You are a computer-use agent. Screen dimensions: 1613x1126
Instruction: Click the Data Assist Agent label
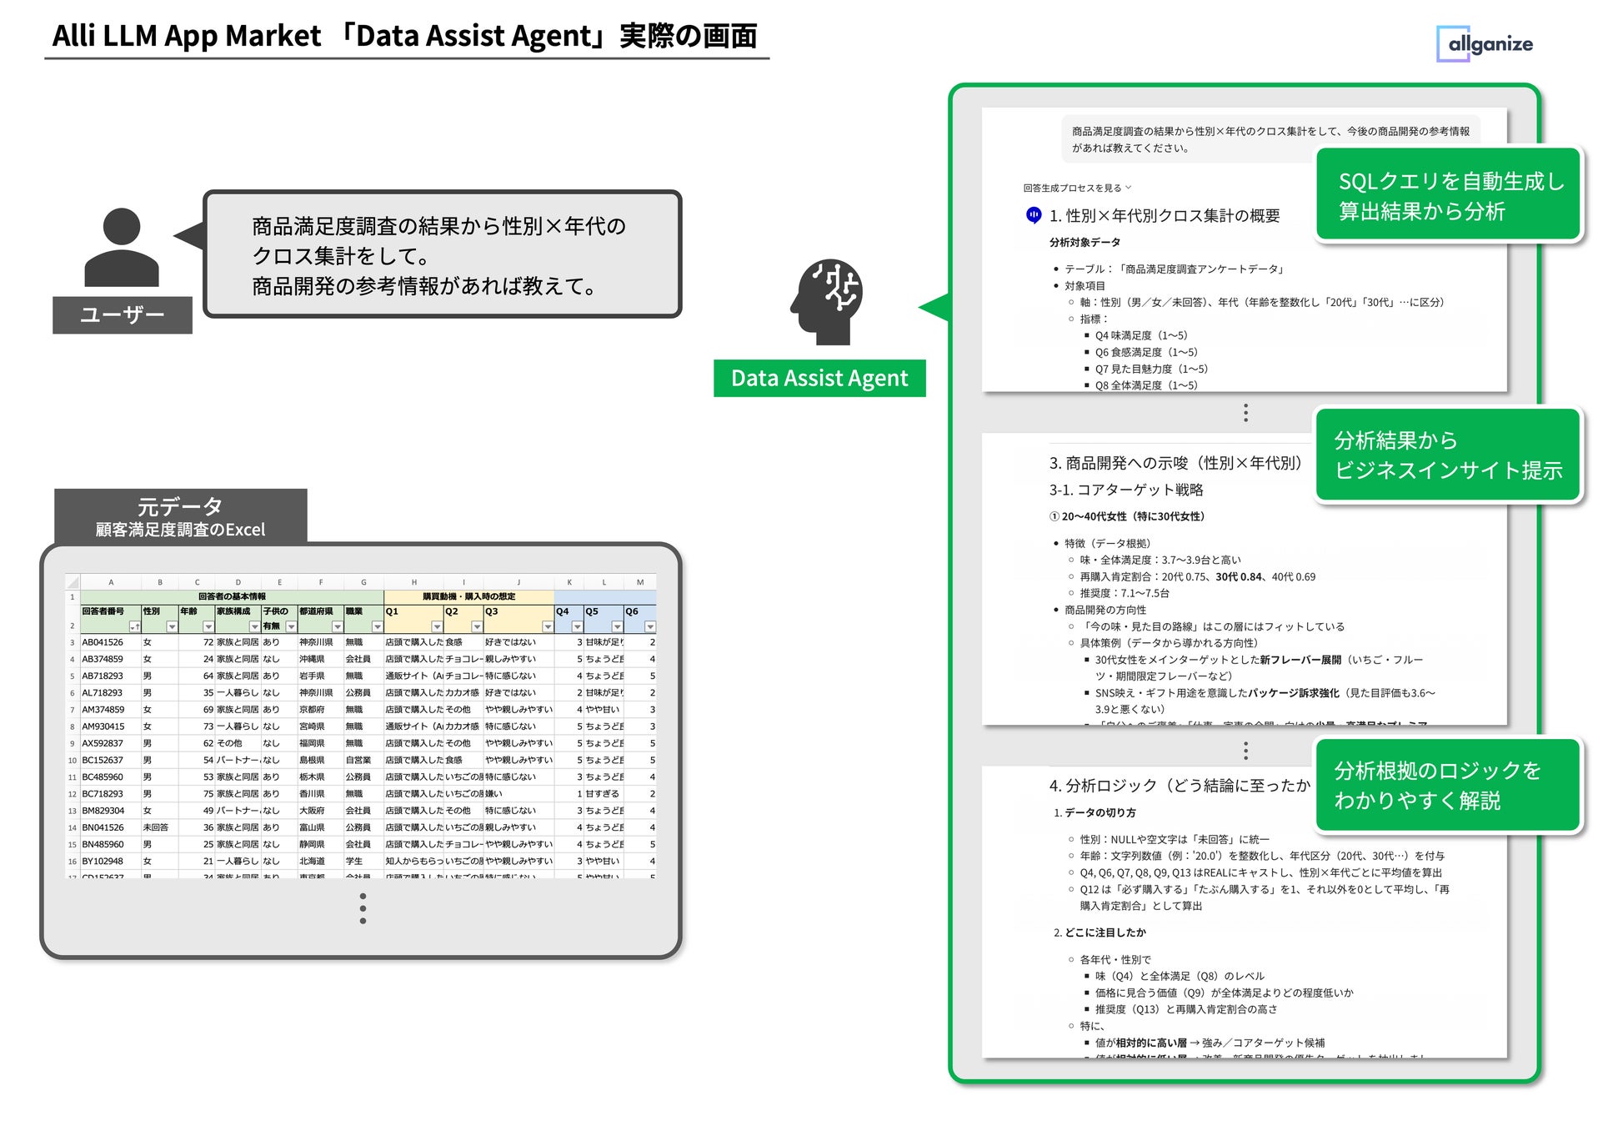coord(819,378)
